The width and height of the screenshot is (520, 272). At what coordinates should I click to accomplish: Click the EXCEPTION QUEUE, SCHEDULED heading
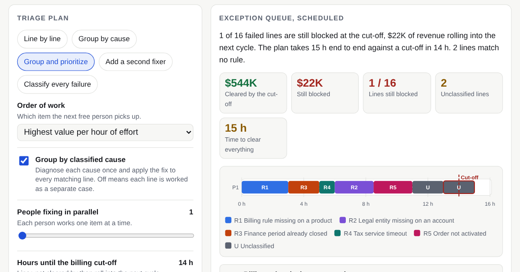coord(282,18)
